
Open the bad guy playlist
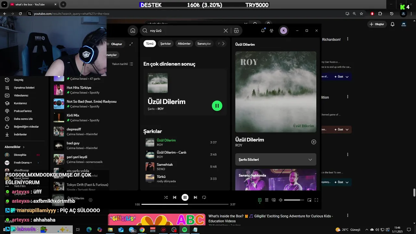pyautogui.click(x=94, y=145)
